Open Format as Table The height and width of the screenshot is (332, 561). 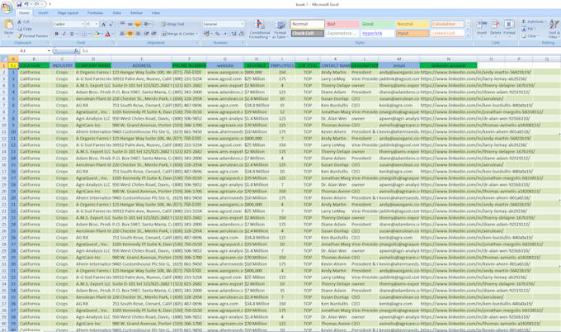tap(280, 29)
